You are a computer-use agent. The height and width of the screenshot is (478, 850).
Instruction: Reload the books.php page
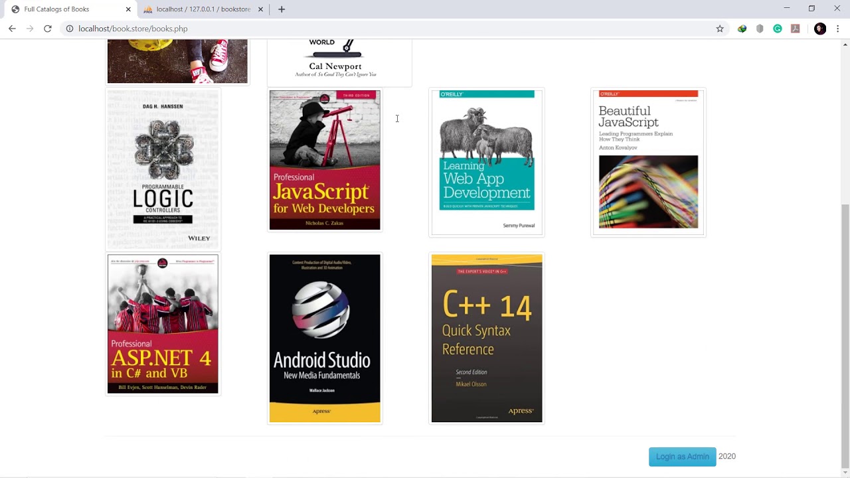[48, 29]
